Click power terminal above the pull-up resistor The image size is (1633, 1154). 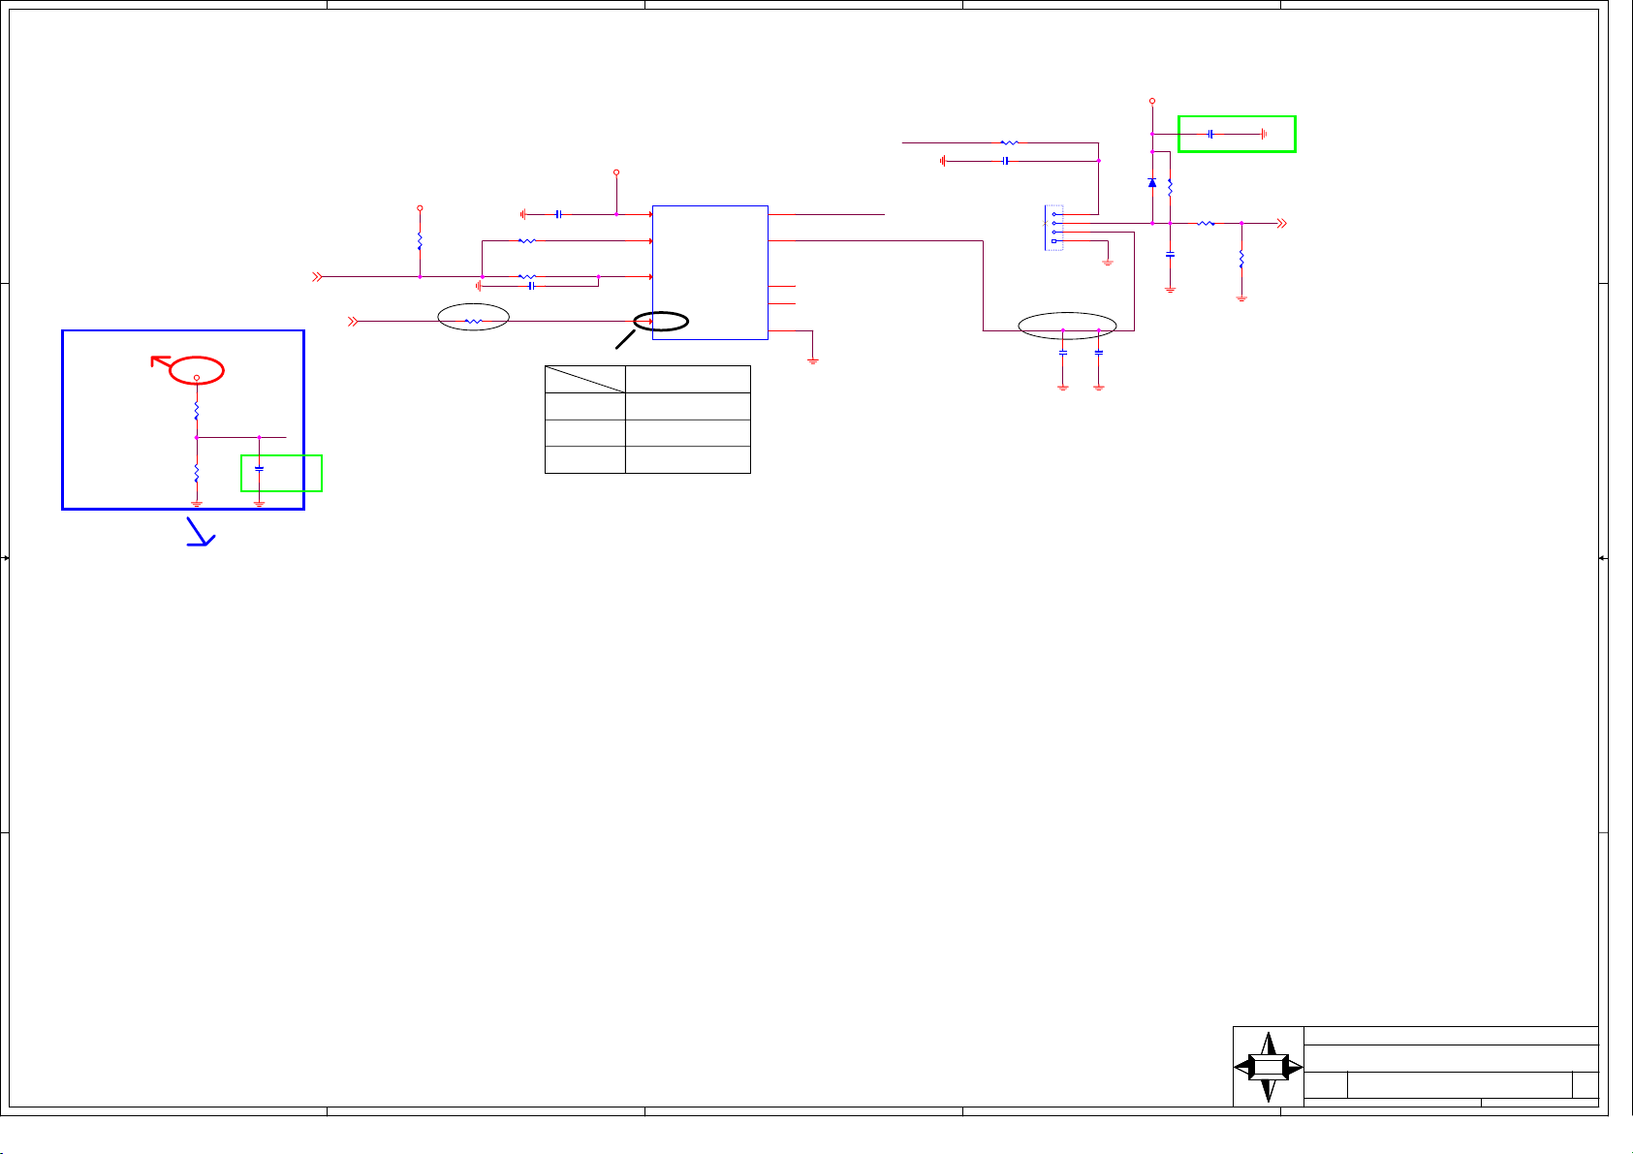click(x=420, y=208)
